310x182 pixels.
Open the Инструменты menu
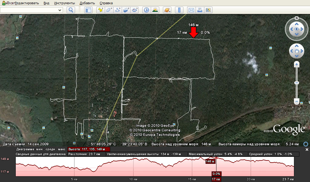[64, 3]
